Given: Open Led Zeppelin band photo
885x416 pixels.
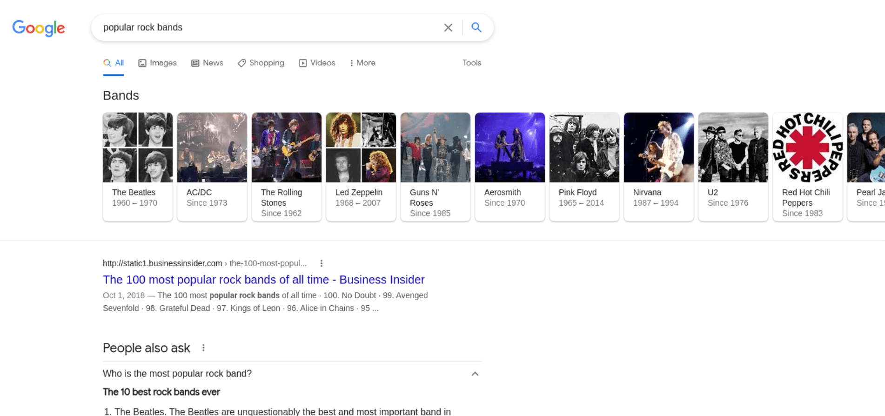Looking at the screenshot, I should (361, 148).
